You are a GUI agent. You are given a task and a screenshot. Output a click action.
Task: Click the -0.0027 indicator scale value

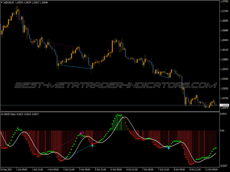pos(224,166)
